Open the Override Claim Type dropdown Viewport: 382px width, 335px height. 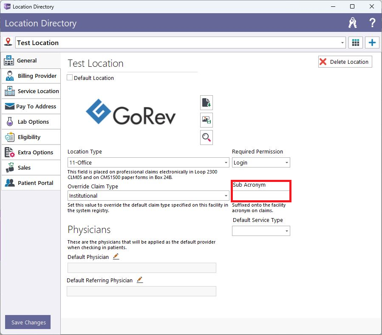[148, 196]
